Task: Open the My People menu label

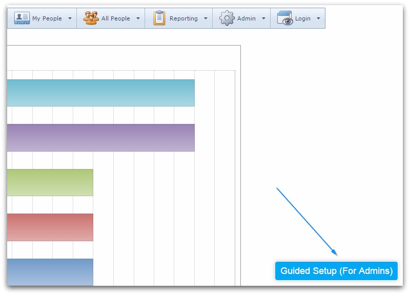Action: 47,18
